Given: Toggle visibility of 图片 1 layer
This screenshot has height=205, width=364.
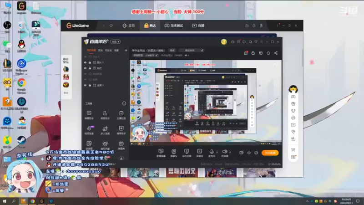Looking at the screenshot, I should click(85, 62).
